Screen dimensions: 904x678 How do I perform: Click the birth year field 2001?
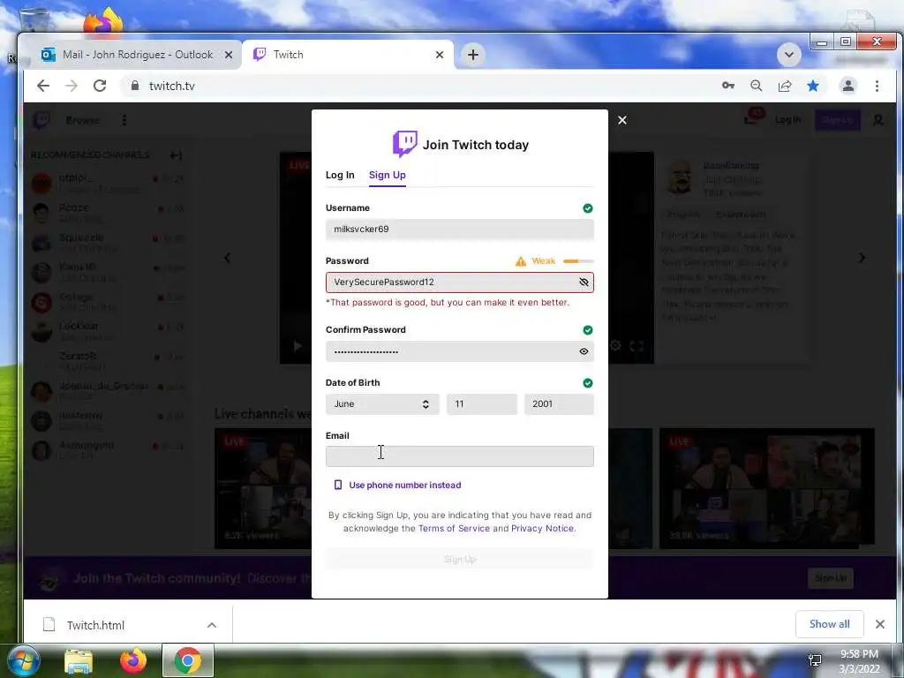(x=559, y=404)
